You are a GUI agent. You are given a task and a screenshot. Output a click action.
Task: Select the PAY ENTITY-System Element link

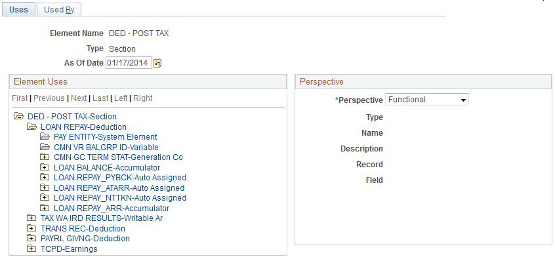point(106,137)
